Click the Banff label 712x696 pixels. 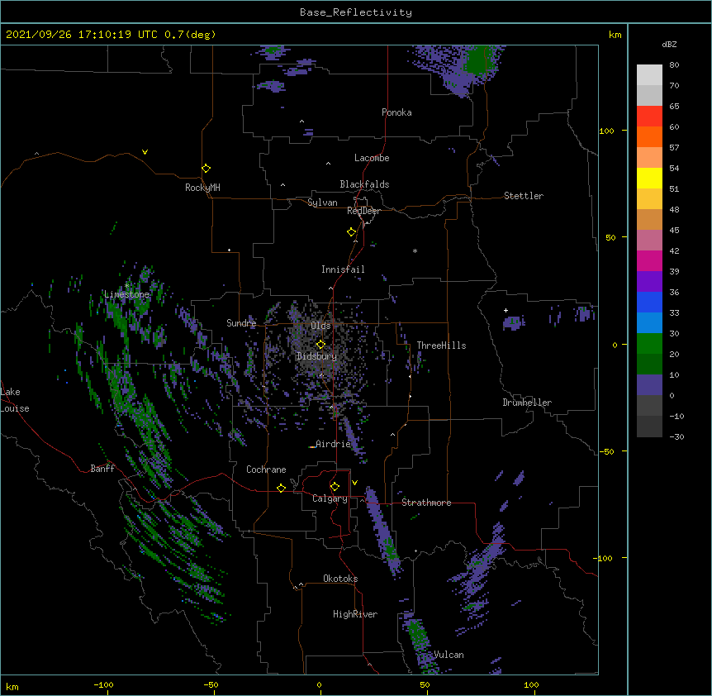pos(102,469)
